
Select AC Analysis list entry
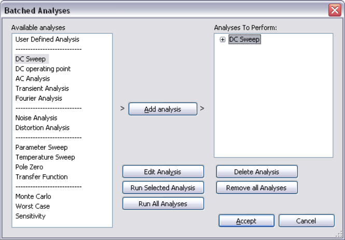[x=33, y=79]
